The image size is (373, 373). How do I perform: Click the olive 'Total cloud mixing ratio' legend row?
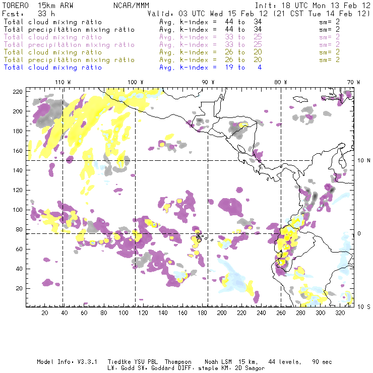53,52
